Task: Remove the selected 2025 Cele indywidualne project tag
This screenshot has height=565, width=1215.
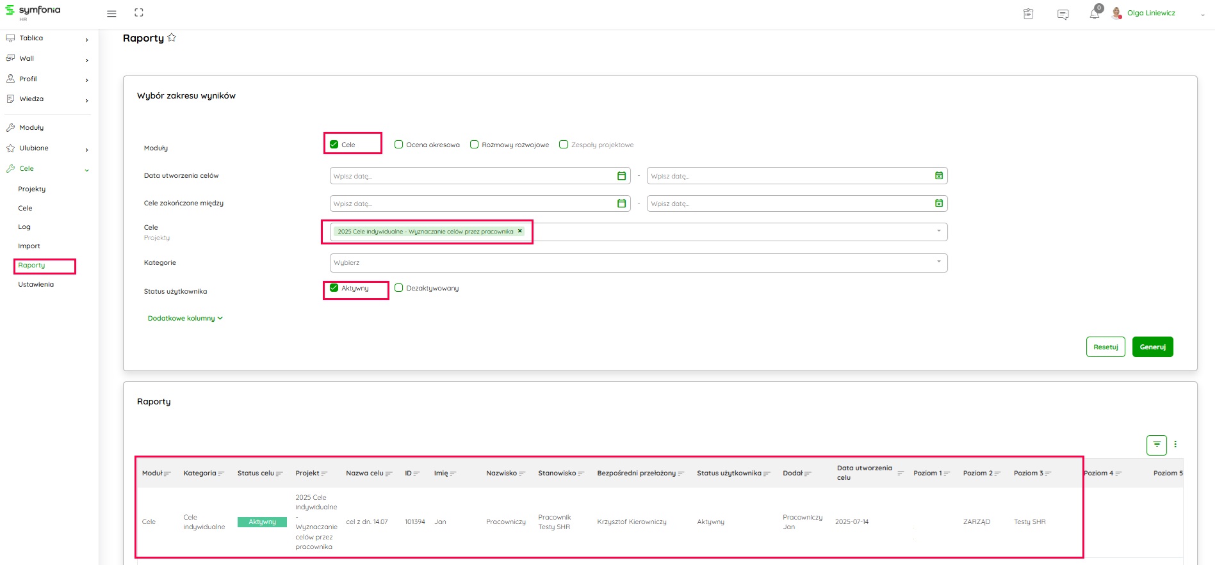Action: click(520, 231)
